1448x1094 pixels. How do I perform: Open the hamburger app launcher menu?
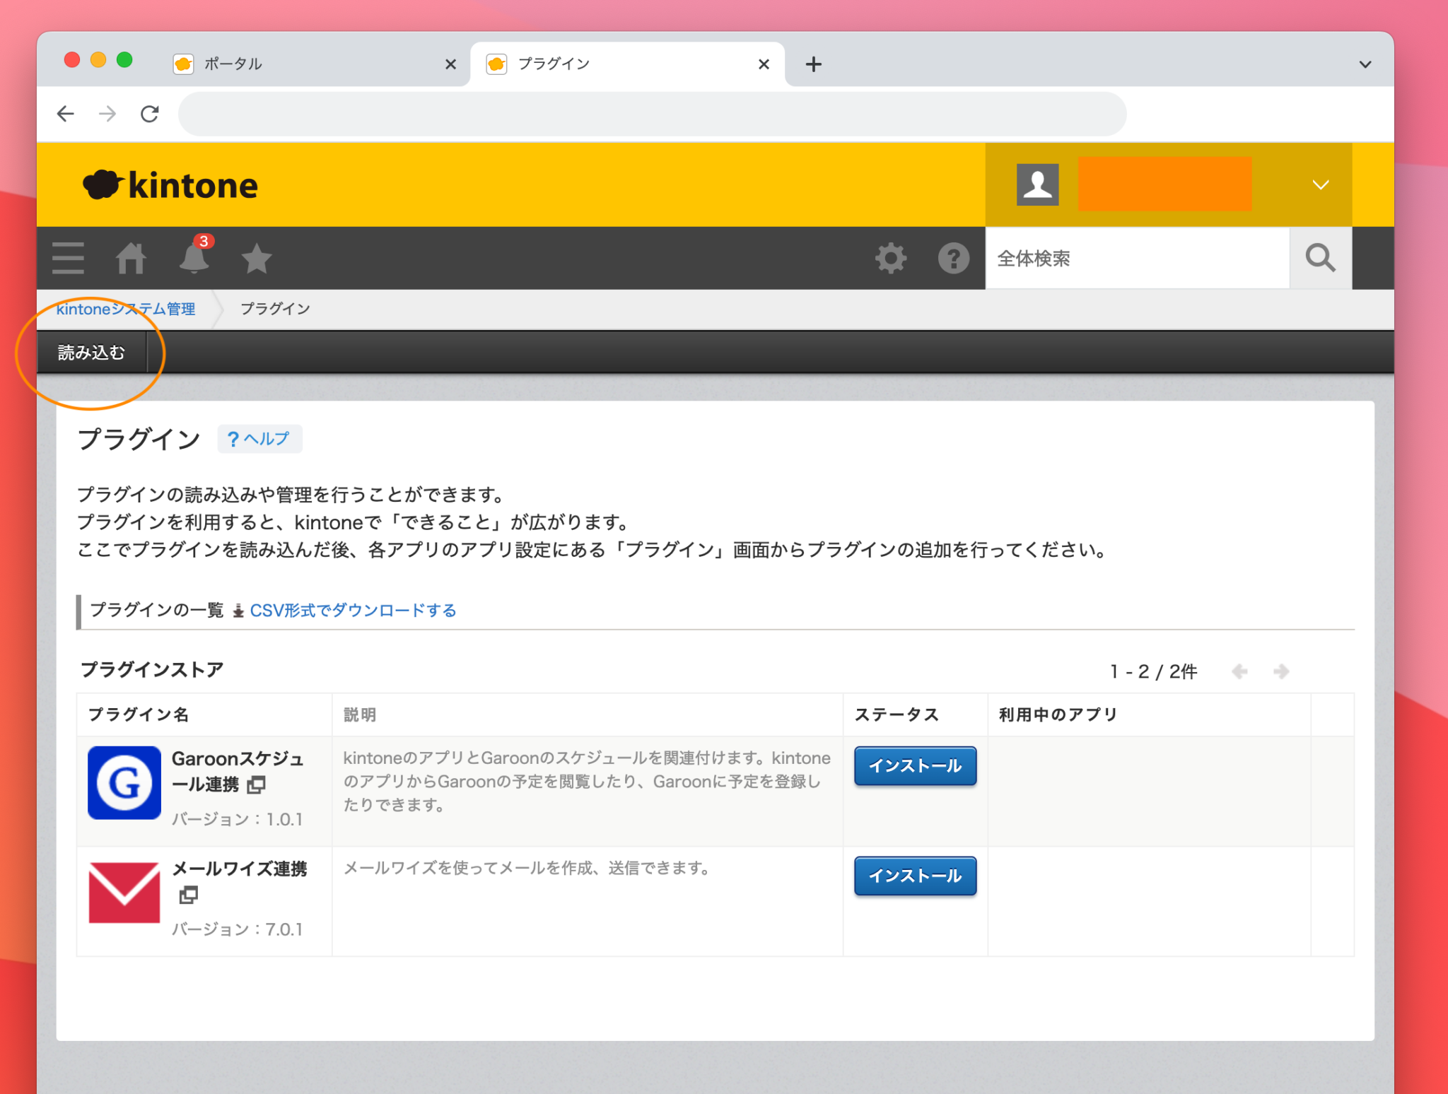pos(67,258)
